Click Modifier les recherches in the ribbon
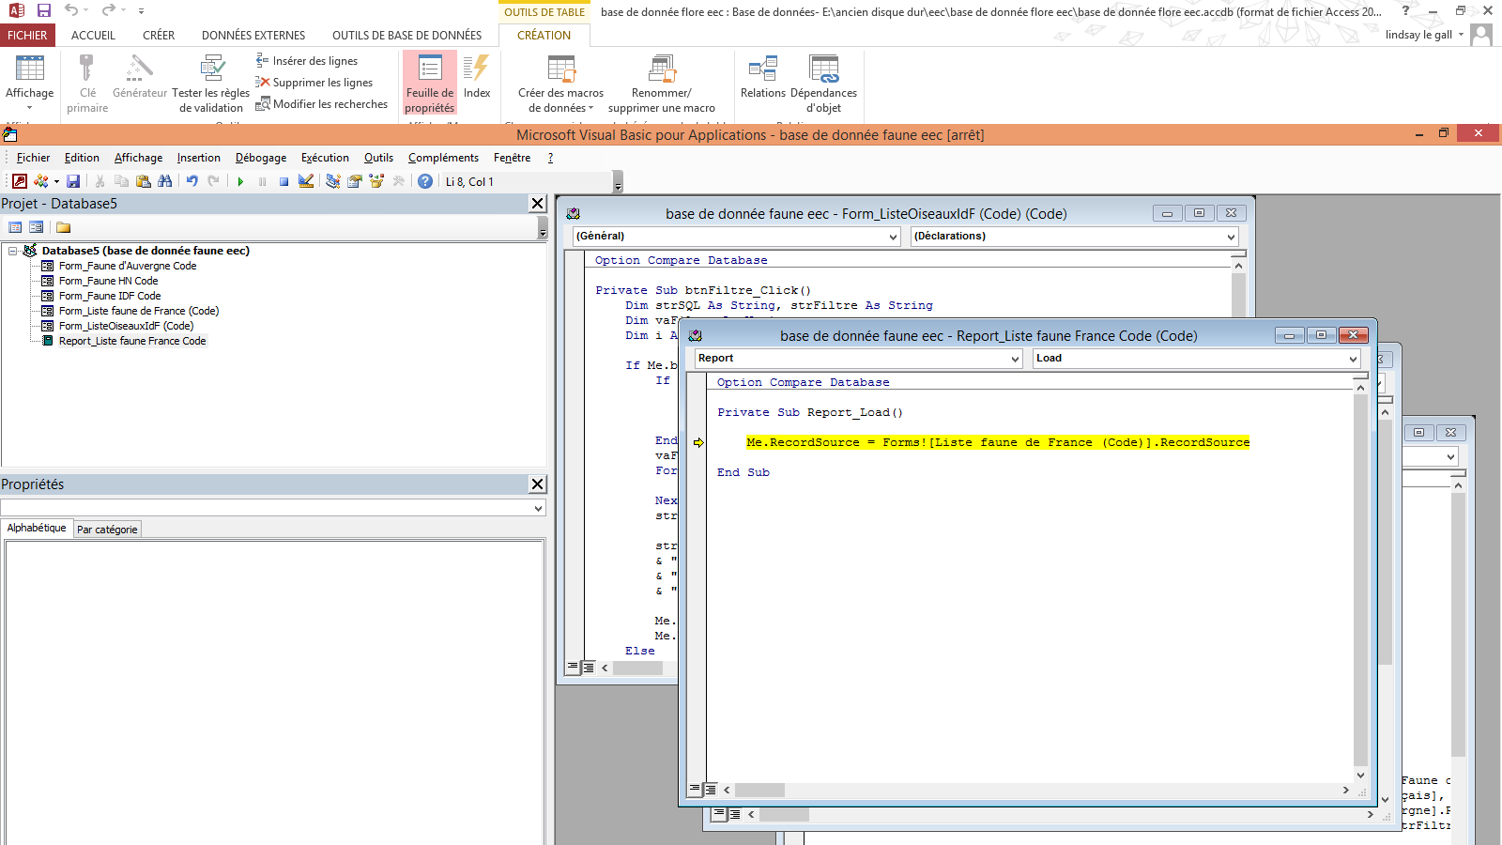Image resolution: width=1502 pixels, height=845 pixels. coord(322,104)
